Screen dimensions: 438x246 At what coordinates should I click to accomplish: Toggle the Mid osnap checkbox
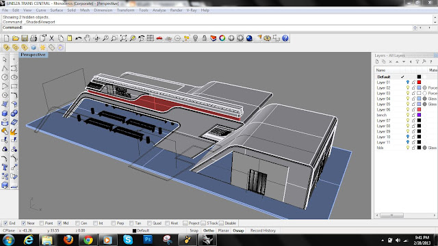(x=60, y=223)
